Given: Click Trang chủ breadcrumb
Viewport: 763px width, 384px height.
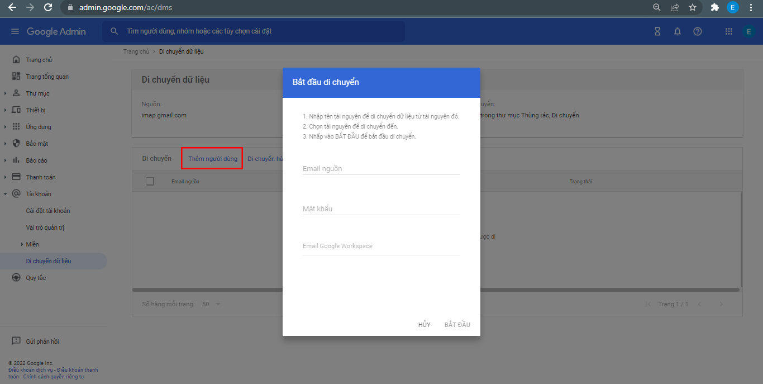Looking at the screenshot, I should 136,51.
